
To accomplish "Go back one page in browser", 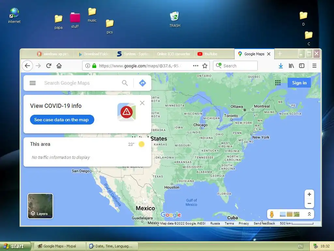I will pyautogui.click(x=27, y=66).
